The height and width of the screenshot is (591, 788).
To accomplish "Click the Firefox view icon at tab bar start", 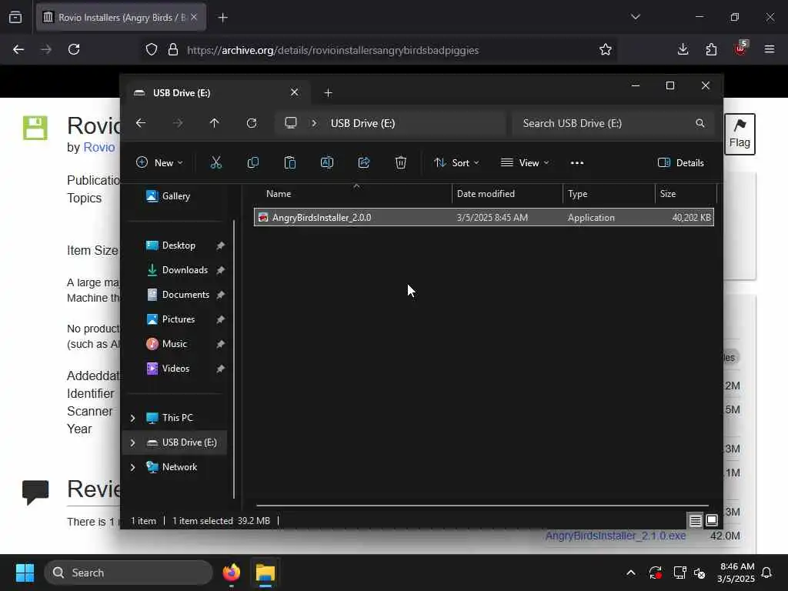I will [15, 18].
